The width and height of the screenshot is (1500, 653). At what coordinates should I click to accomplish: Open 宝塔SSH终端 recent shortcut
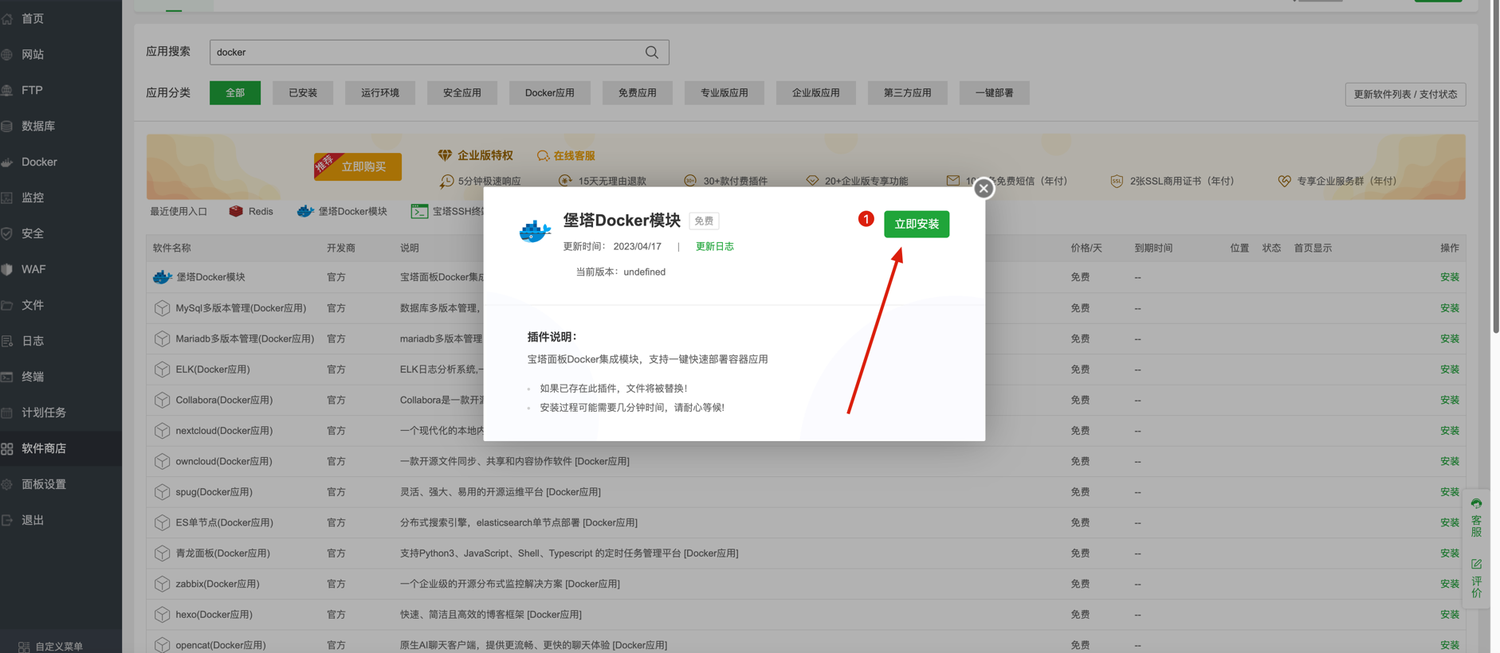click(x=447, y=211)
